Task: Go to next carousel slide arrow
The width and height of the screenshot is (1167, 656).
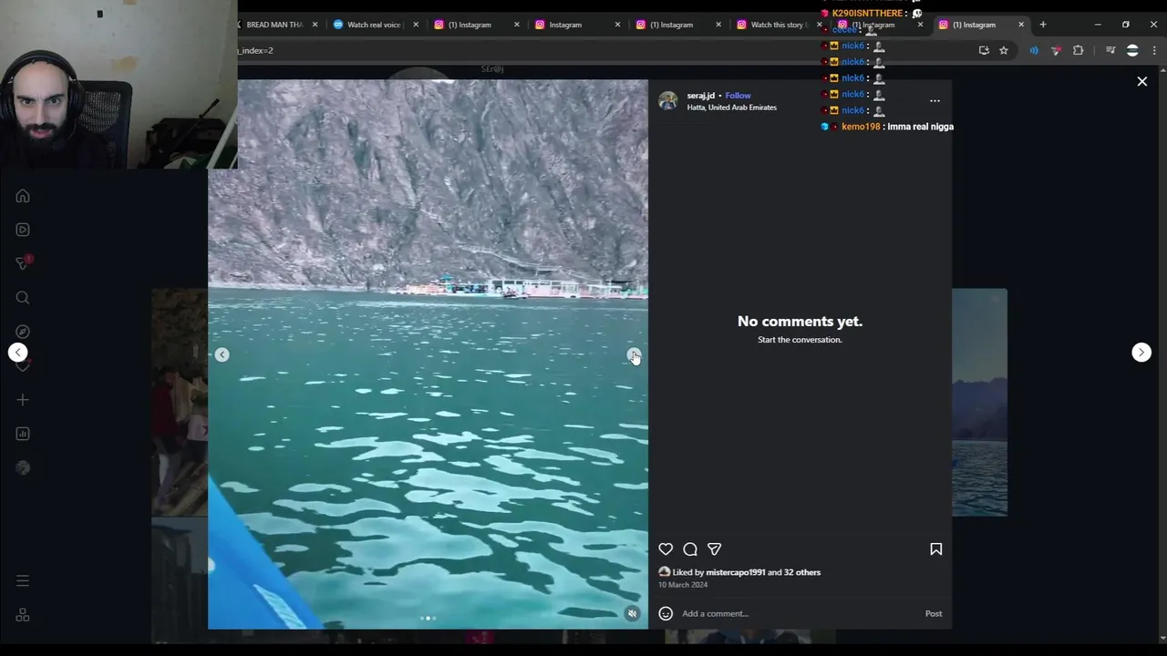Action: [x=634, y=354]
